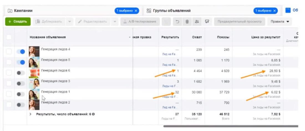305x131 pixels.
Task: Remove the ad sets '1 выбрано' filter chip
Action: click(274, 11)
